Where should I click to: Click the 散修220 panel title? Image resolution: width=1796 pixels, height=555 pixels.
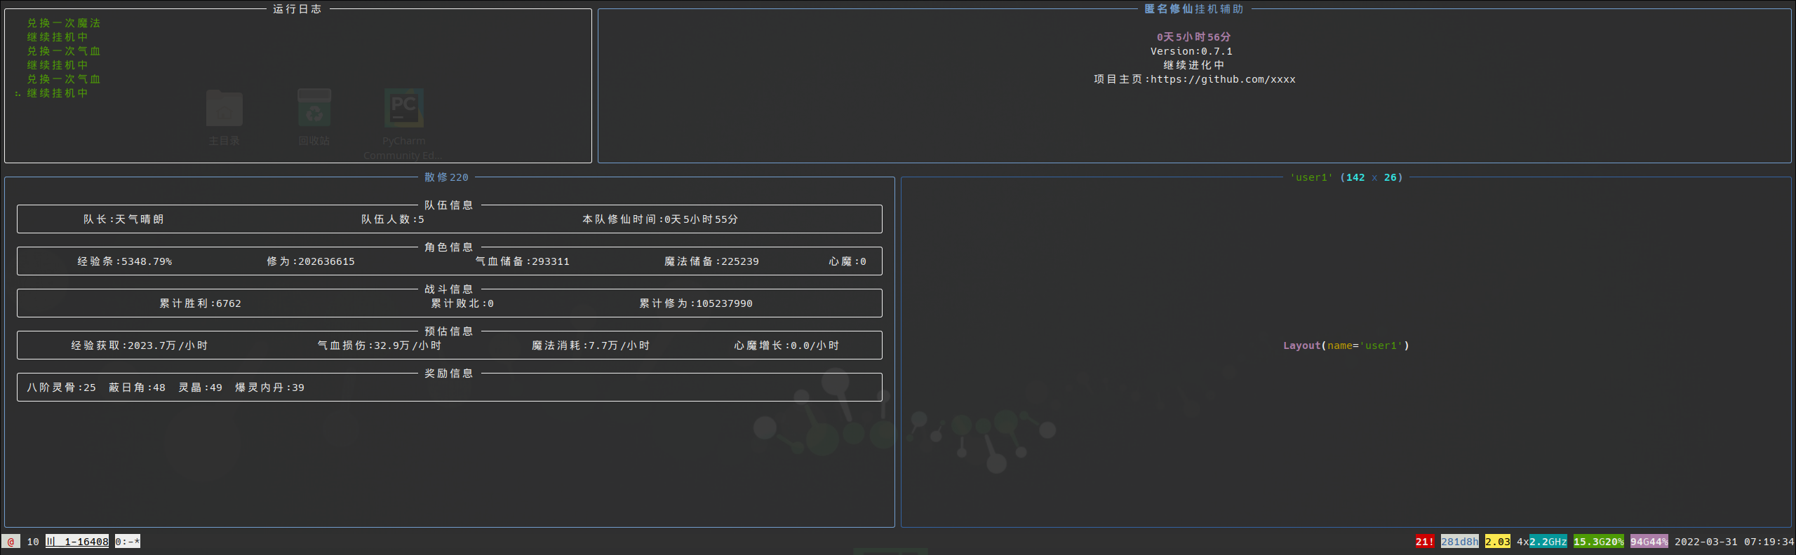tap(446, 177)
